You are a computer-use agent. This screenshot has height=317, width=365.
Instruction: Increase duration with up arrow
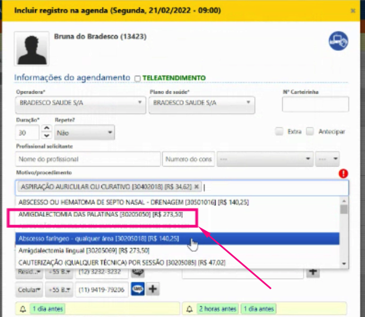(x=47, y=128)
